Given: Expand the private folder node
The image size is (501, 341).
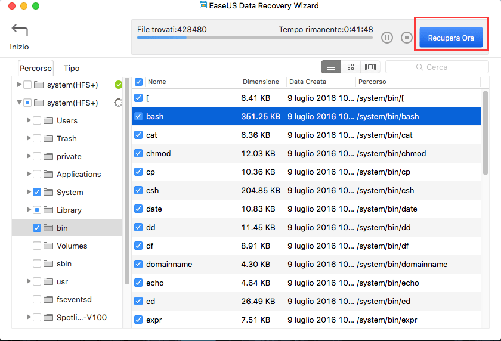Looking at the screenshot, I should [x=29, y=156].
